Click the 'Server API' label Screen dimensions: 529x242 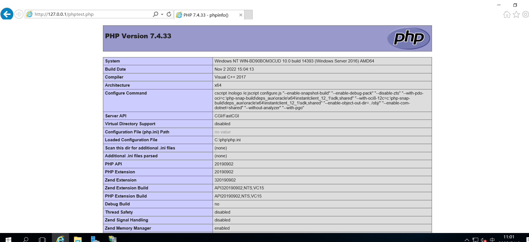click(116, 116)
